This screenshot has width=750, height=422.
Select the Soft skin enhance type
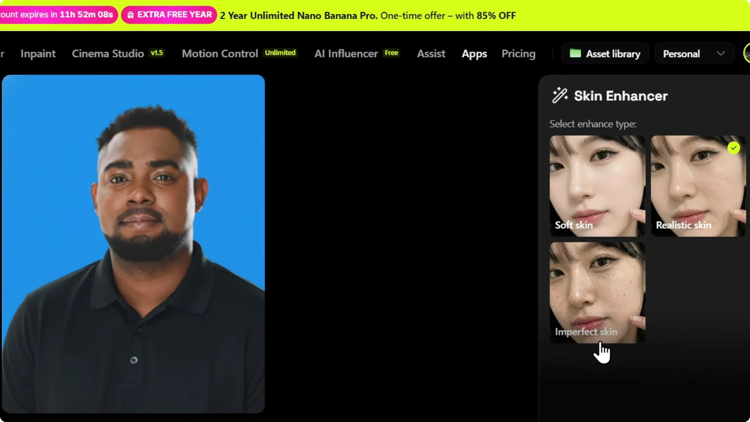[597, 186]
